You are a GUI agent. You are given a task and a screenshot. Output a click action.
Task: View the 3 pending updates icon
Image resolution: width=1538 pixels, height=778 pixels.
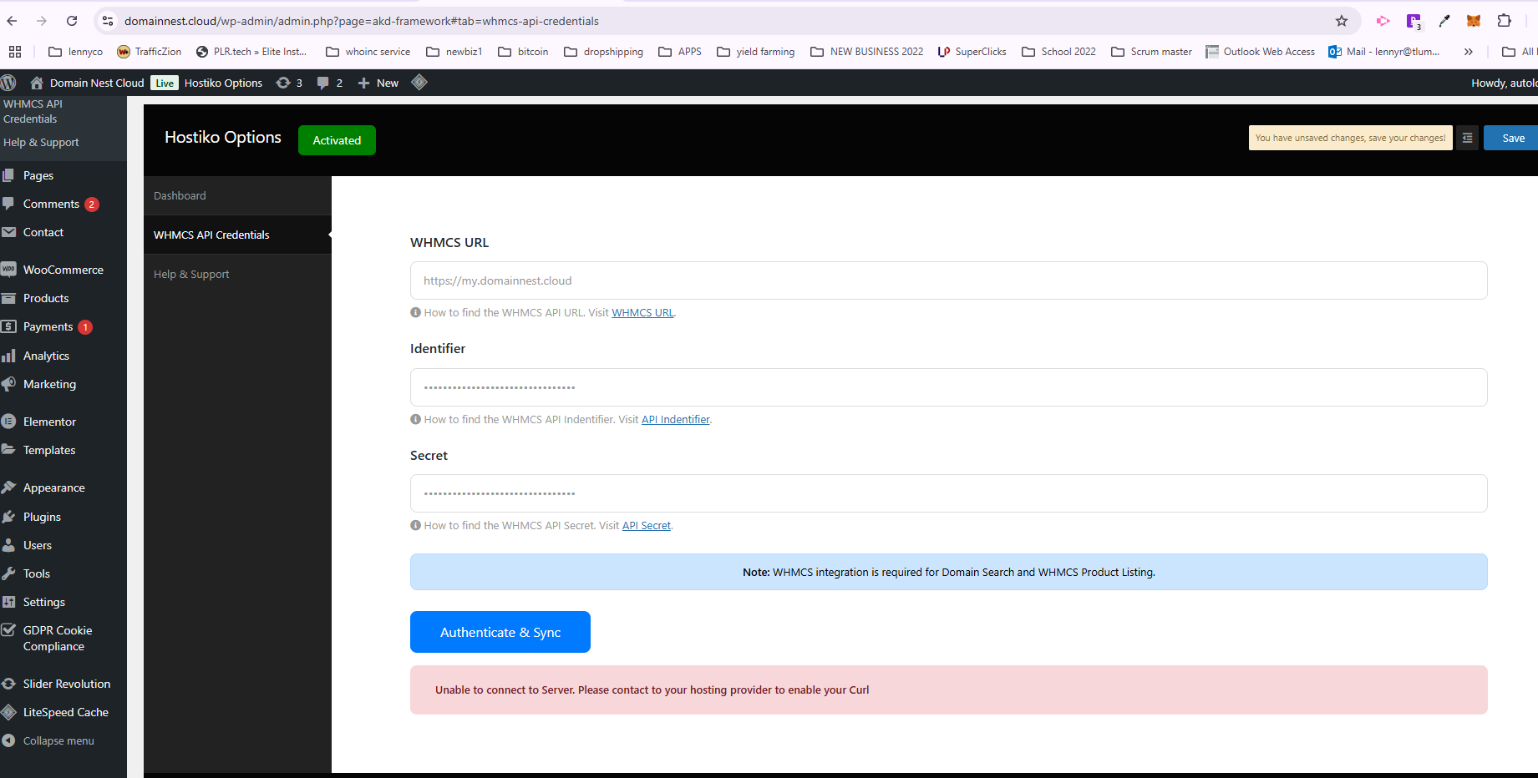pos(289,83)
